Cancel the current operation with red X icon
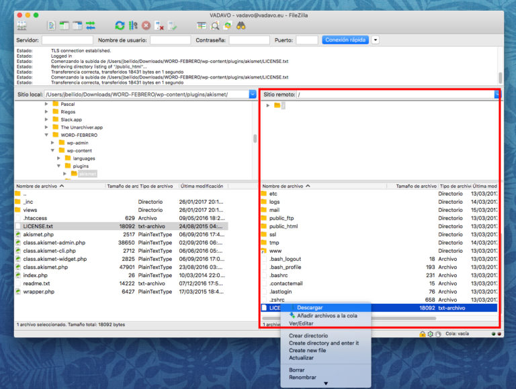Screen dimensions: 516x389 (146, 25)
